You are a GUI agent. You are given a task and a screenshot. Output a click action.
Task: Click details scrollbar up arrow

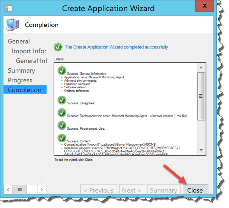pos(201,67)
